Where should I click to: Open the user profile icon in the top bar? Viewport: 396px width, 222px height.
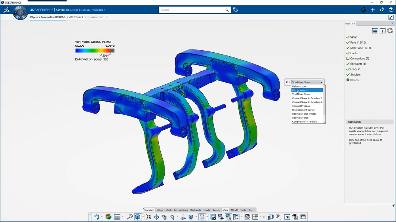[x=364, y=10]
